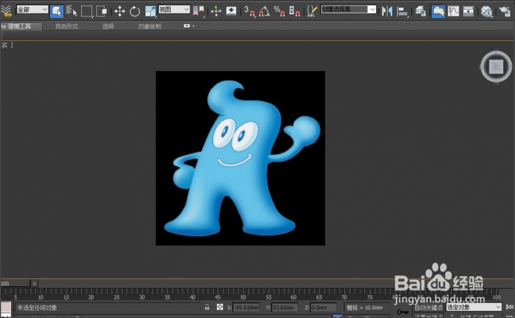Click the Z coordinate field
515x318 pixels.
(323, 307)
